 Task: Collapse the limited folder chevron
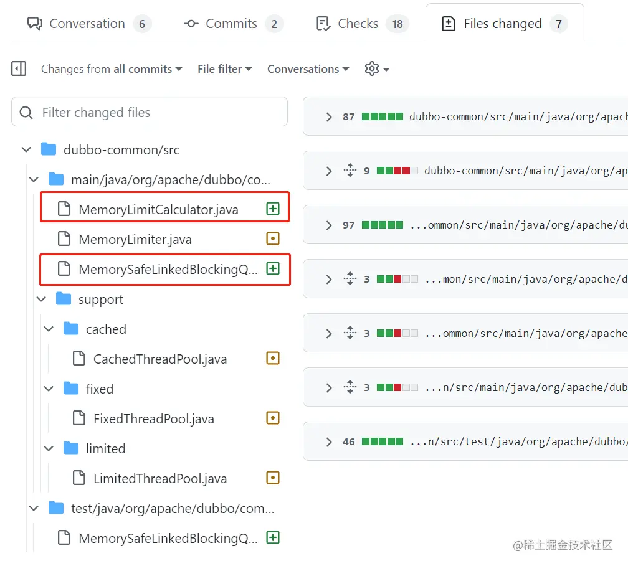pos(49,448)
